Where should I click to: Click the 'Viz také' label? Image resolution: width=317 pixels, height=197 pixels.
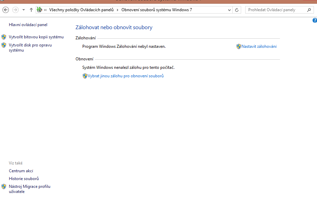point(16,163)
